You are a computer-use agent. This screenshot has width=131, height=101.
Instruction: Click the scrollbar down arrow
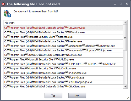tap(125, 87)
